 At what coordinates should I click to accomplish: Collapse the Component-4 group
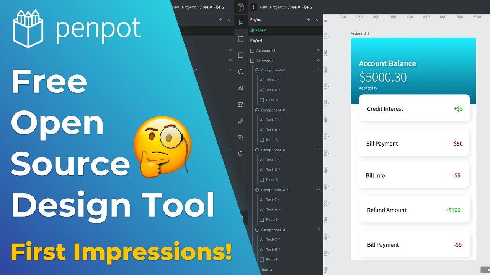click(318, 190)
